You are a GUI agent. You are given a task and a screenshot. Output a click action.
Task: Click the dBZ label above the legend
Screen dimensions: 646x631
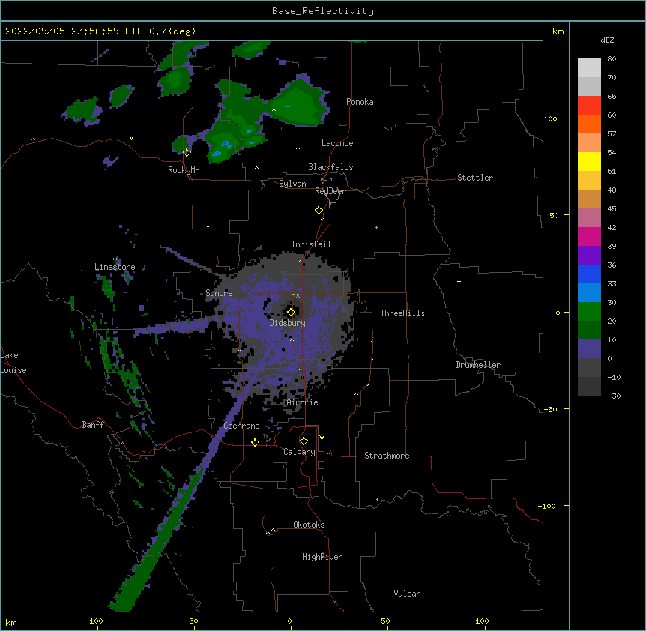click(607, 40)
